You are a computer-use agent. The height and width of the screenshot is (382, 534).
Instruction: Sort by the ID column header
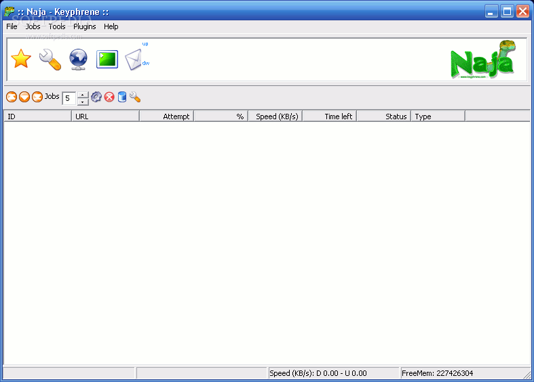pos(37,116)
